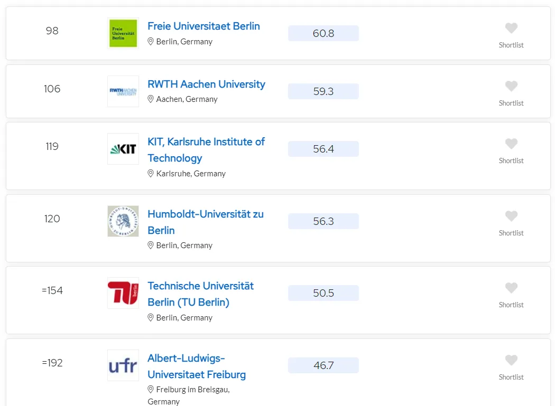Open Humboldt-Universität zu Berlin link
Image resolution: width=555 pixels, height=406 pixels.
[206, 222]
